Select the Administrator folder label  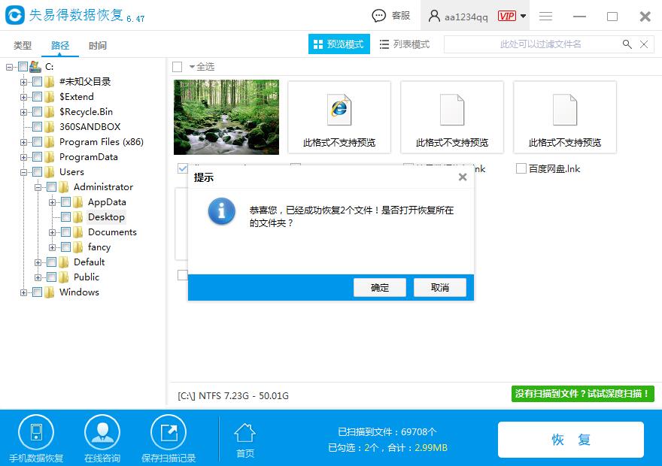104,187
